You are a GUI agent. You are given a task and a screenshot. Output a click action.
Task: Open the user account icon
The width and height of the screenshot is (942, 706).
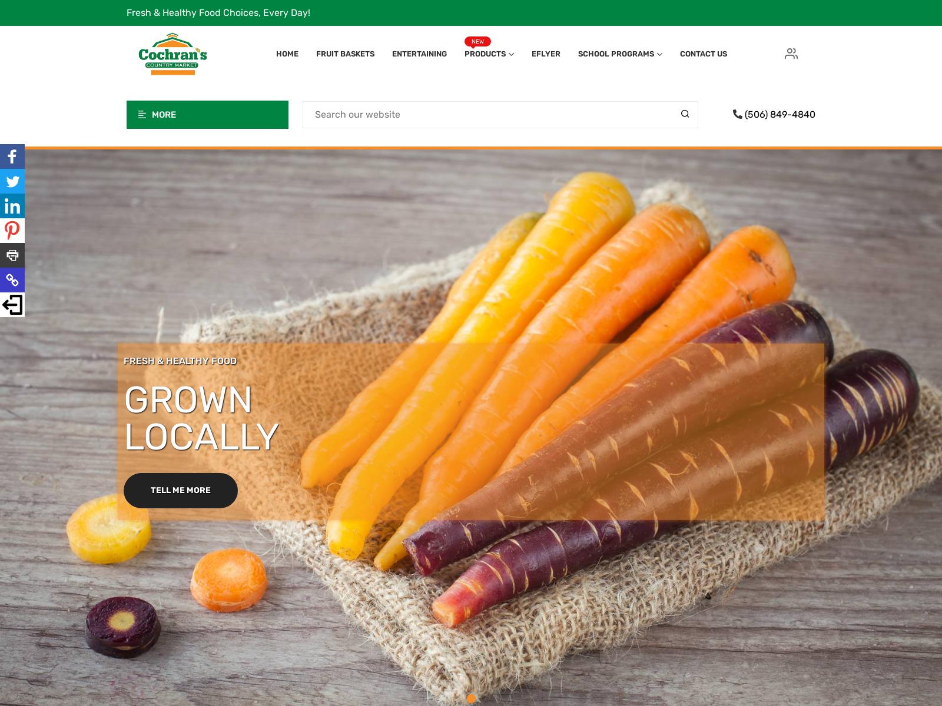pyautogui.click(x=791, y=54)
